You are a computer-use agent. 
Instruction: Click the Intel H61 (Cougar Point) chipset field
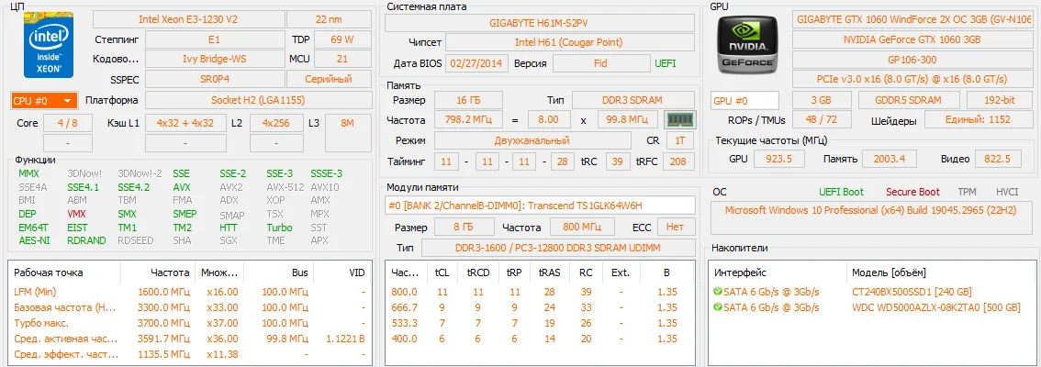pyautogui.click(x=570, y=42)
